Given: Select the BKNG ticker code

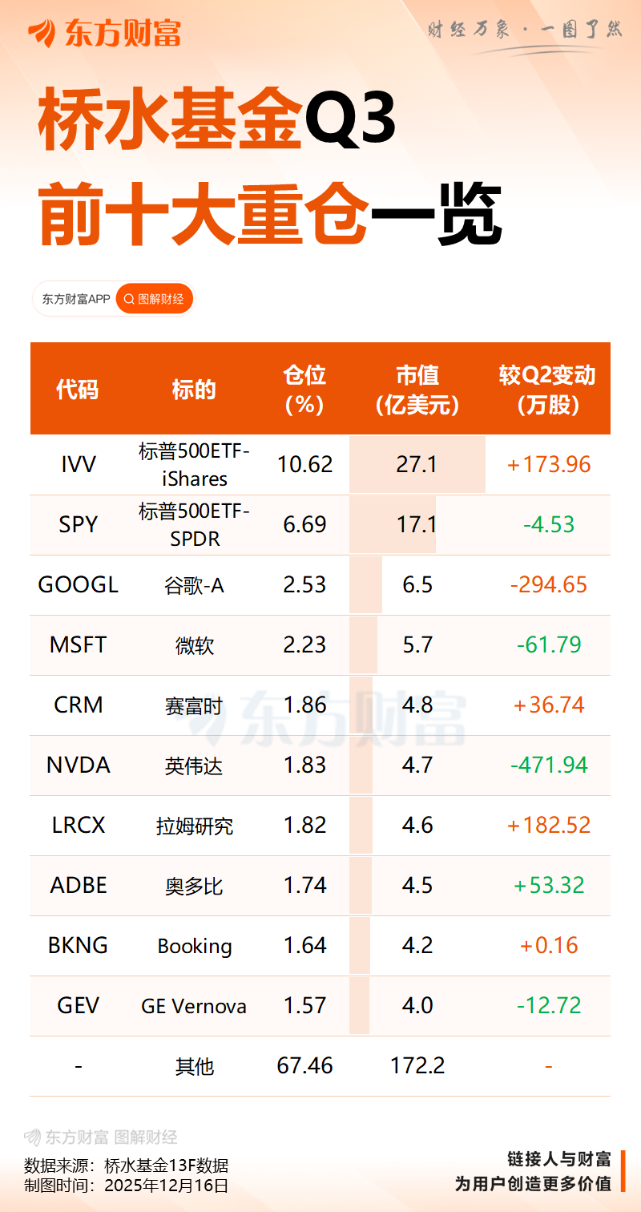Looking at the screenshot, I should coord(78,946).
